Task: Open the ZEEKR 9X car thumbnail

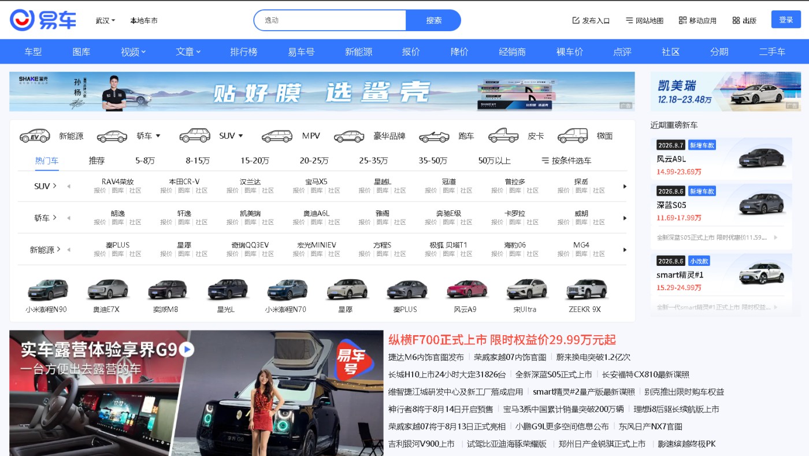Action: pos(587,290)
